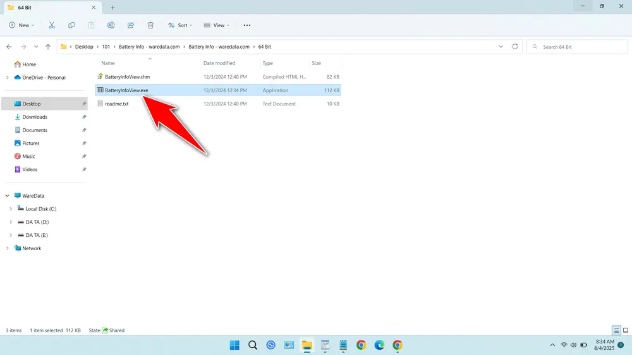The image size is (632, 355).
Task: Click the volume speaker tray icon
Action: (x=574, y=345)
